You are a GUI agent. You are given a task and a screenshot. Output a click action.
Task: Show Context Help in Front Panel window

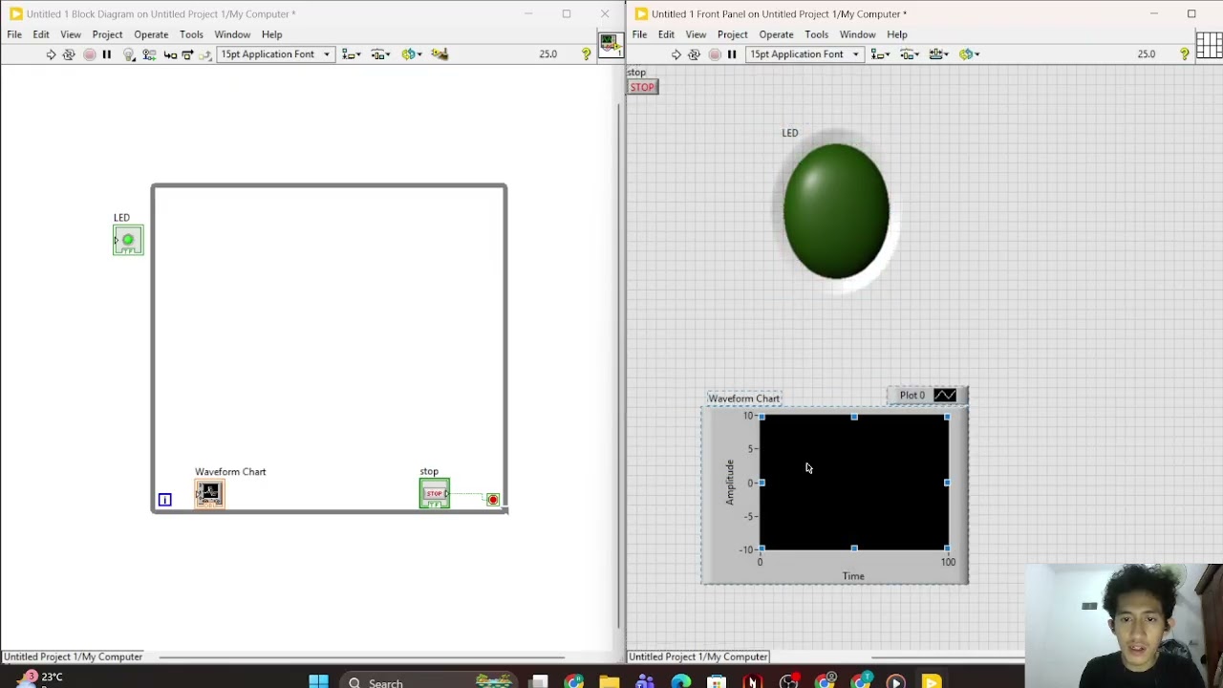(x=1185, y=54)
